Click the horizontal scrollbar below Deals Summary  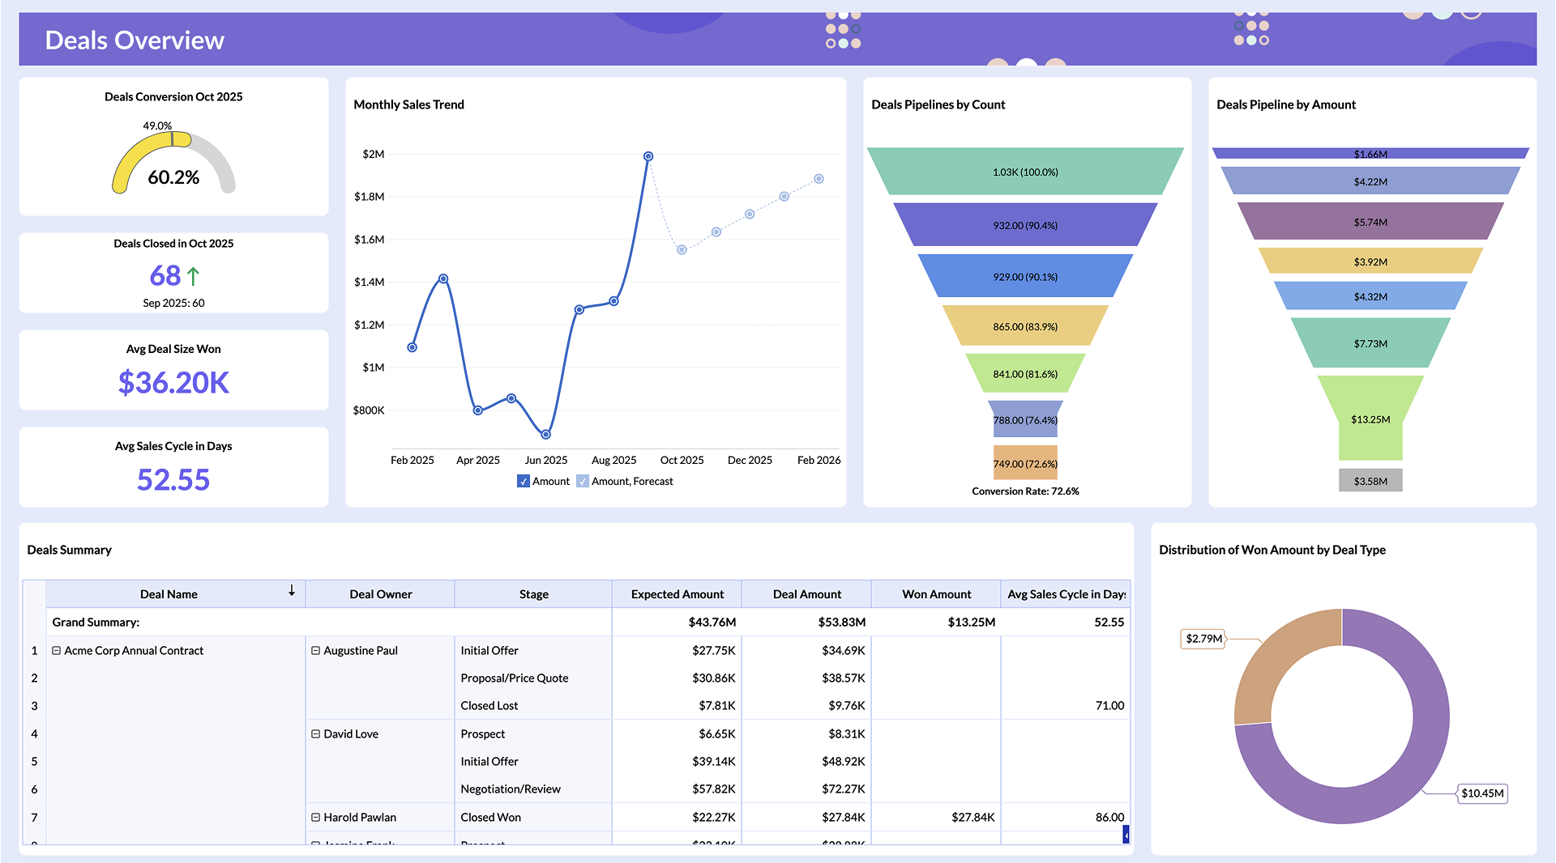point(1126,833)
